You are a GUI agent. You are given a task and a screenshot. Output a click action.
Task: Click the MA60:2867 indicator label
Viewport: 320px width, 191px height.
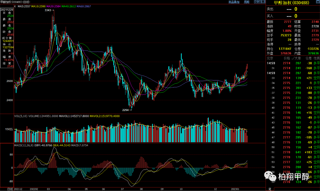(x=84, y=6)
